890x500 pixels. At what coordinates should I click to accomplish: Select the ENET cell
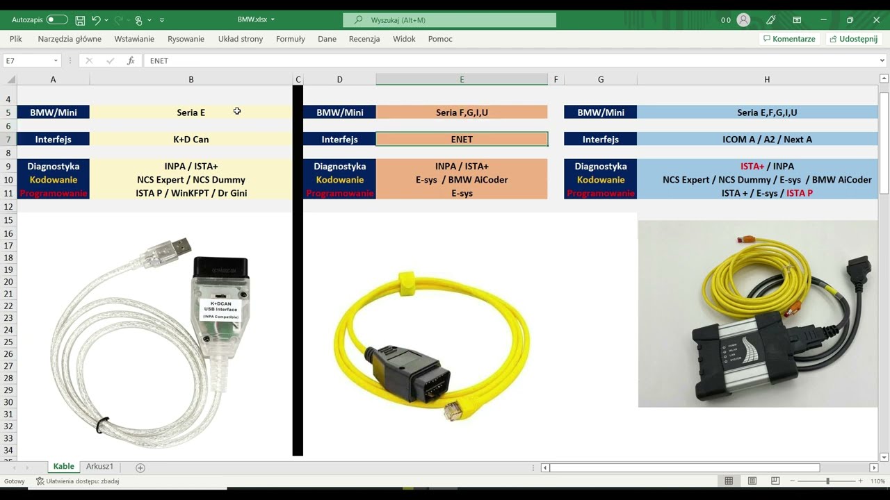tap(462, 140)
